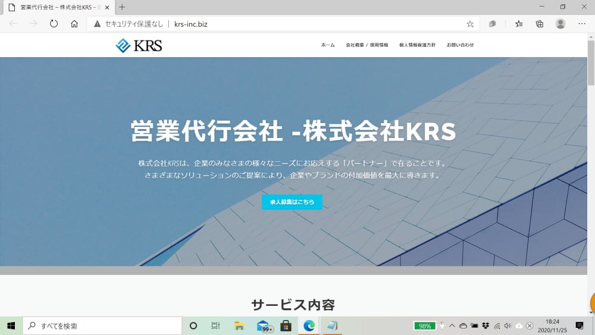595x335 pixels.
Task: Open the Mail app with 99+ badge
Action: [x=264, y=326]
